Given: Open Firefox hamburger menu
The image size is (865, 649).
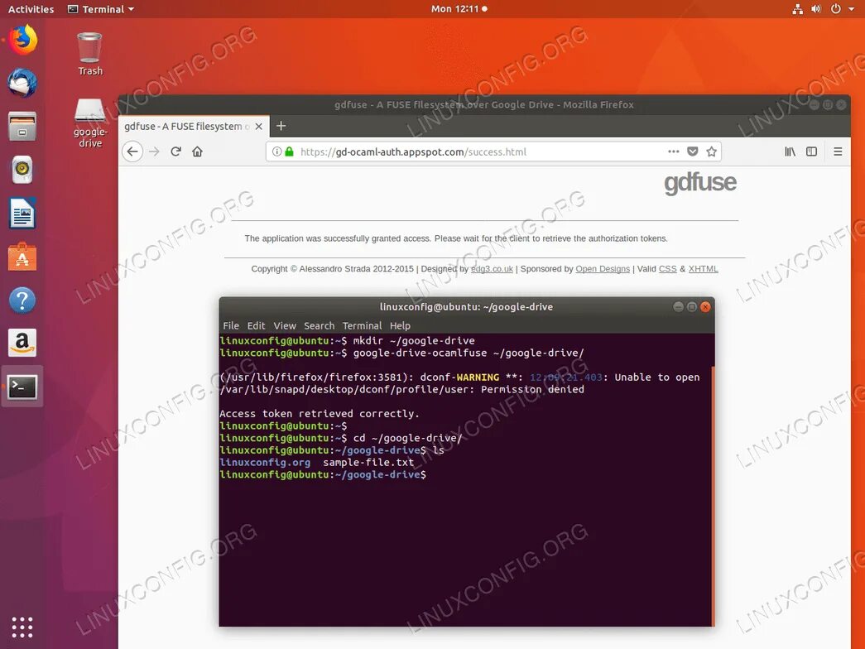Looking at the screenshot, I should pos(838,151).
